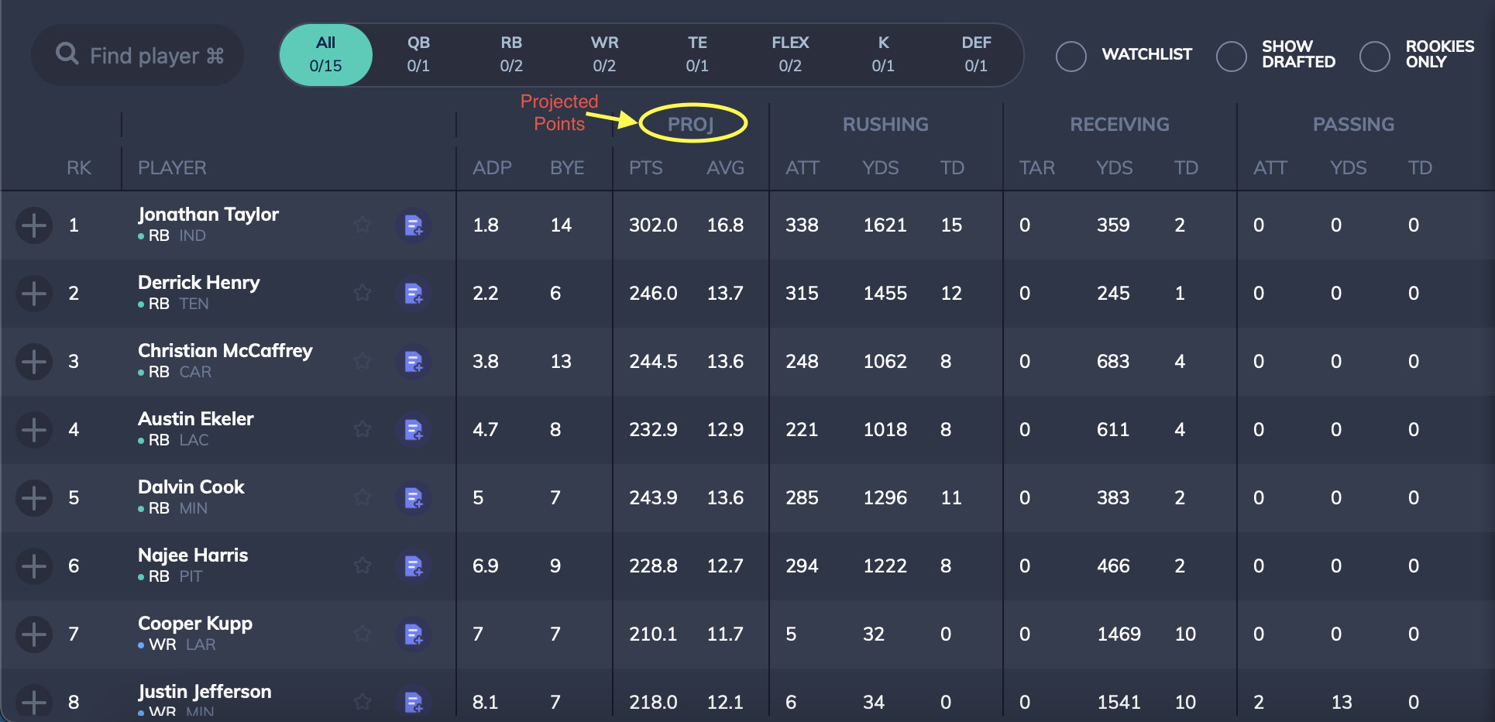Sort by the BYE week column
Screen dimensions: 1495x722
pyautogui.click(x=567, y=168)
